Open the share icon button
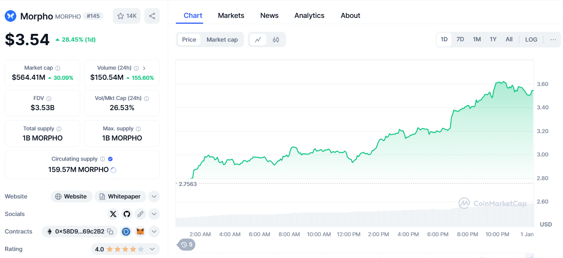Screen dimensions: 563x258 [x=152, y=16]
